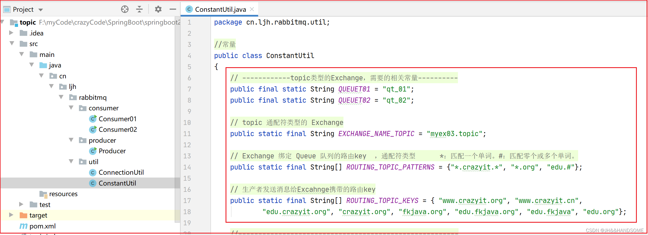Click ROUTING_TOPIC_PATTERNS identifier in code
Screen dimensions: 648x235
coord(390,167)
